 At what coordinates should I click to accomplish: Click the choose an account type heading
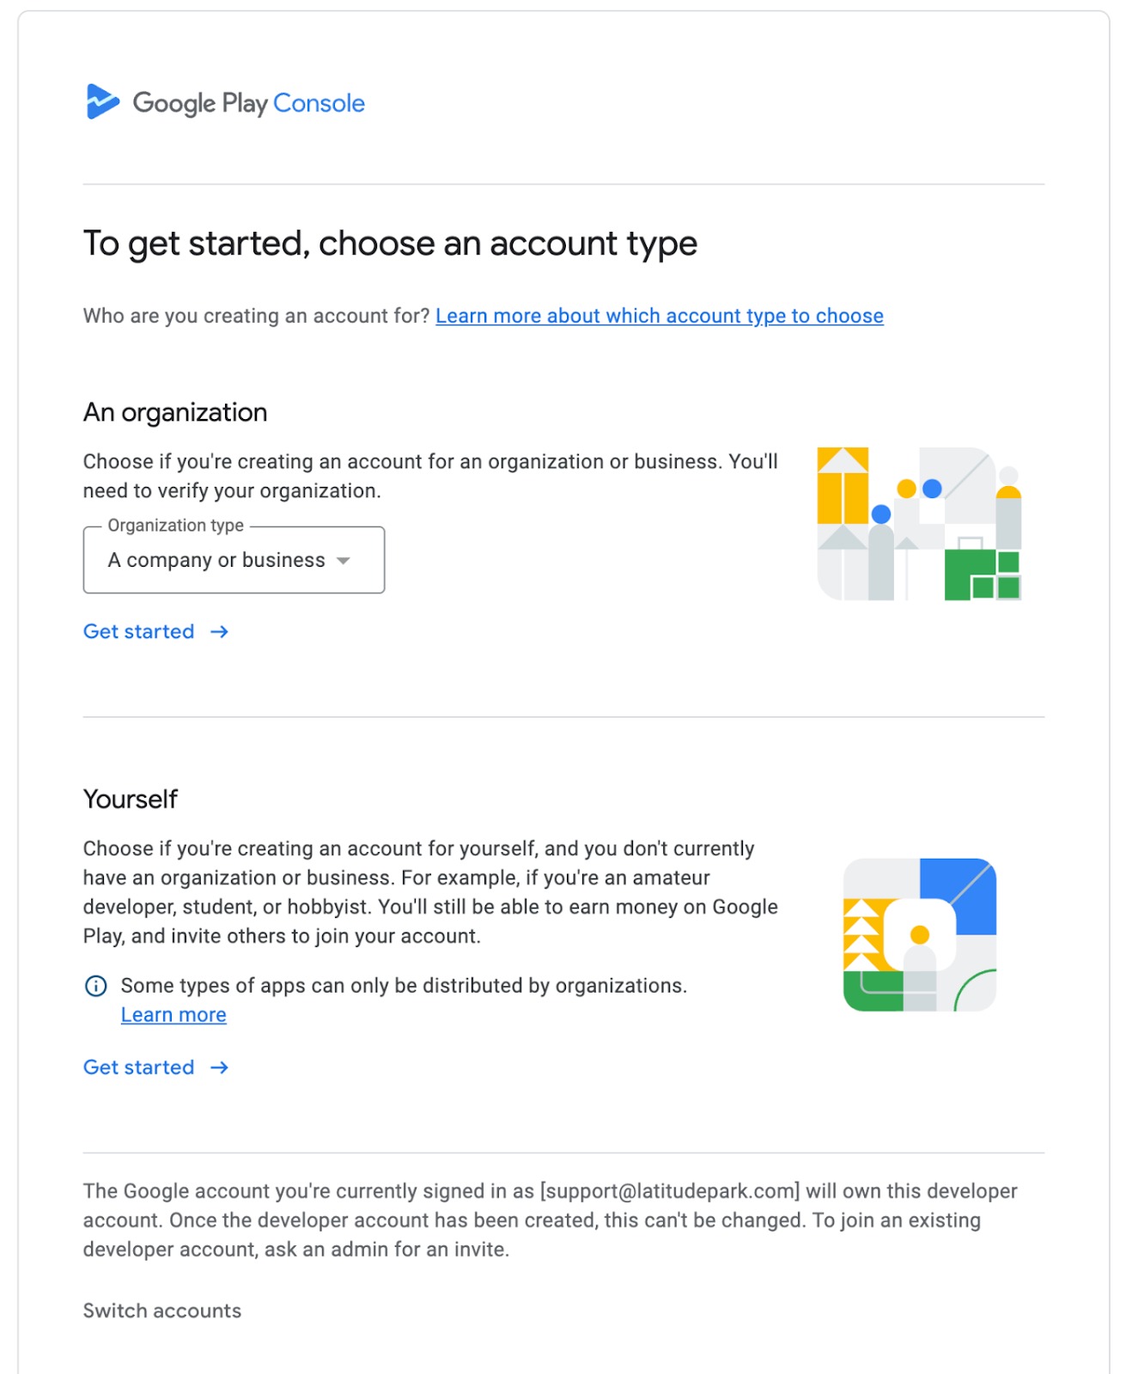pos(390,244)
